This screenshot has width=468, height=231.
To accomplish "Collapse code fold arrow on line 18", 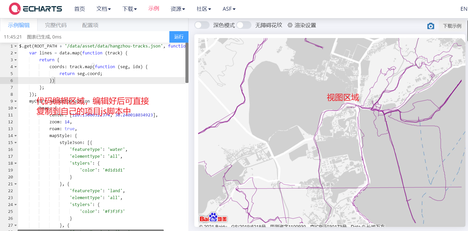I will pyautogui.click(x=16, y=163).
